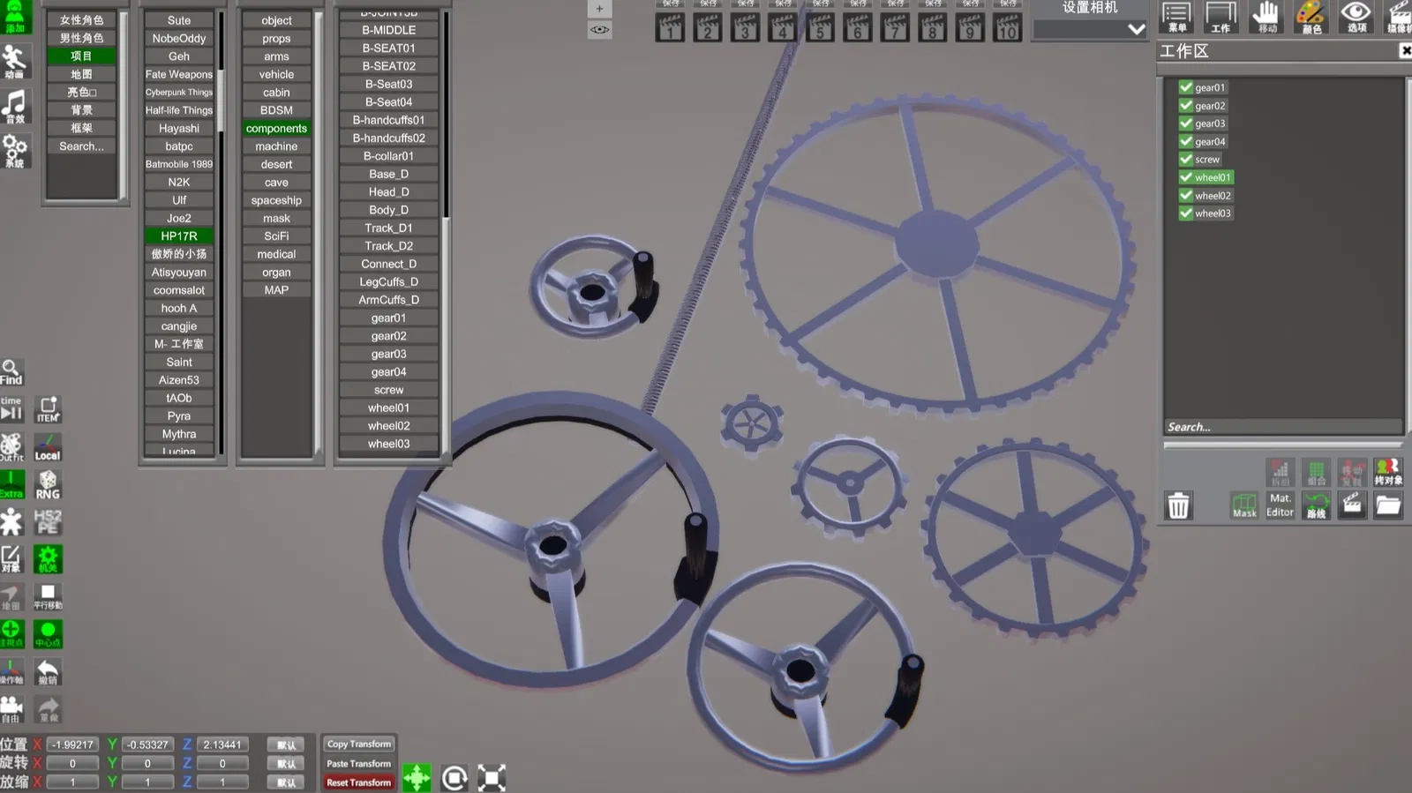
Task: Select wheel02 in the item list
Action: (388, 426)
